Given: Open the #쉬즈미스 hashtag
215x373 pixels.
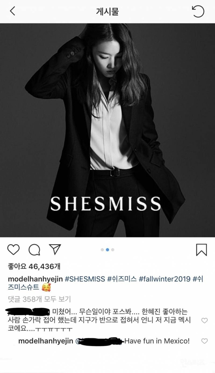Looking at the screenshot, I should (x=122, y=279).
